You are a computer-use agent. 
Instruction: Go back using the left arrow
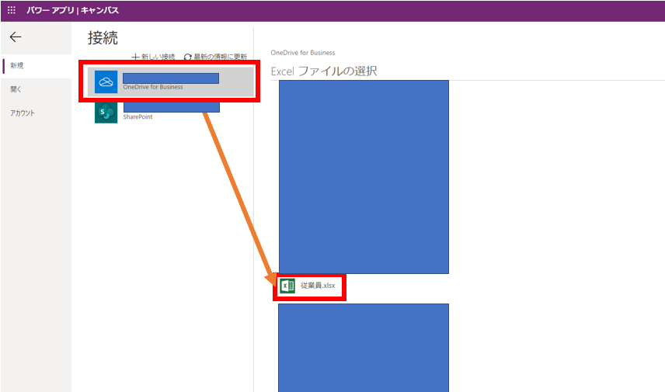(x=16, y=37)
